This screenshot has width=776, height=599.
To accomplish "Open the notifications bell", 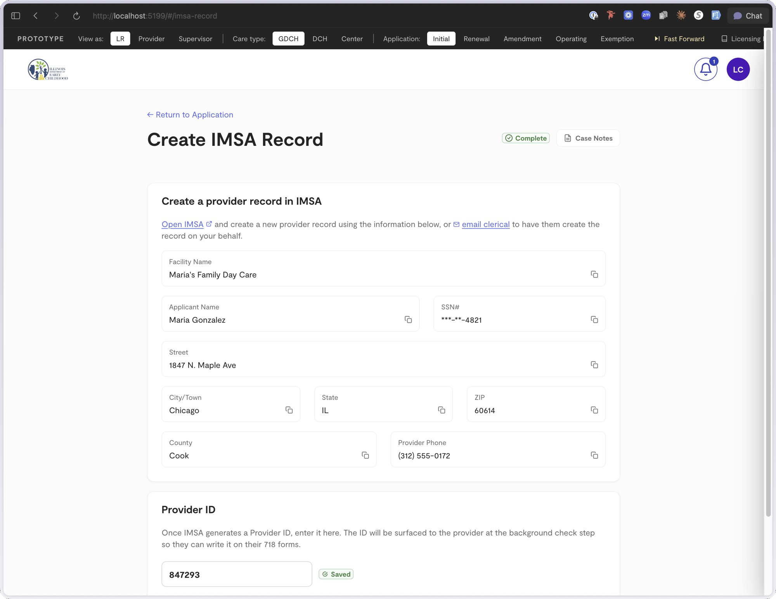I will [x=705, y=69].
